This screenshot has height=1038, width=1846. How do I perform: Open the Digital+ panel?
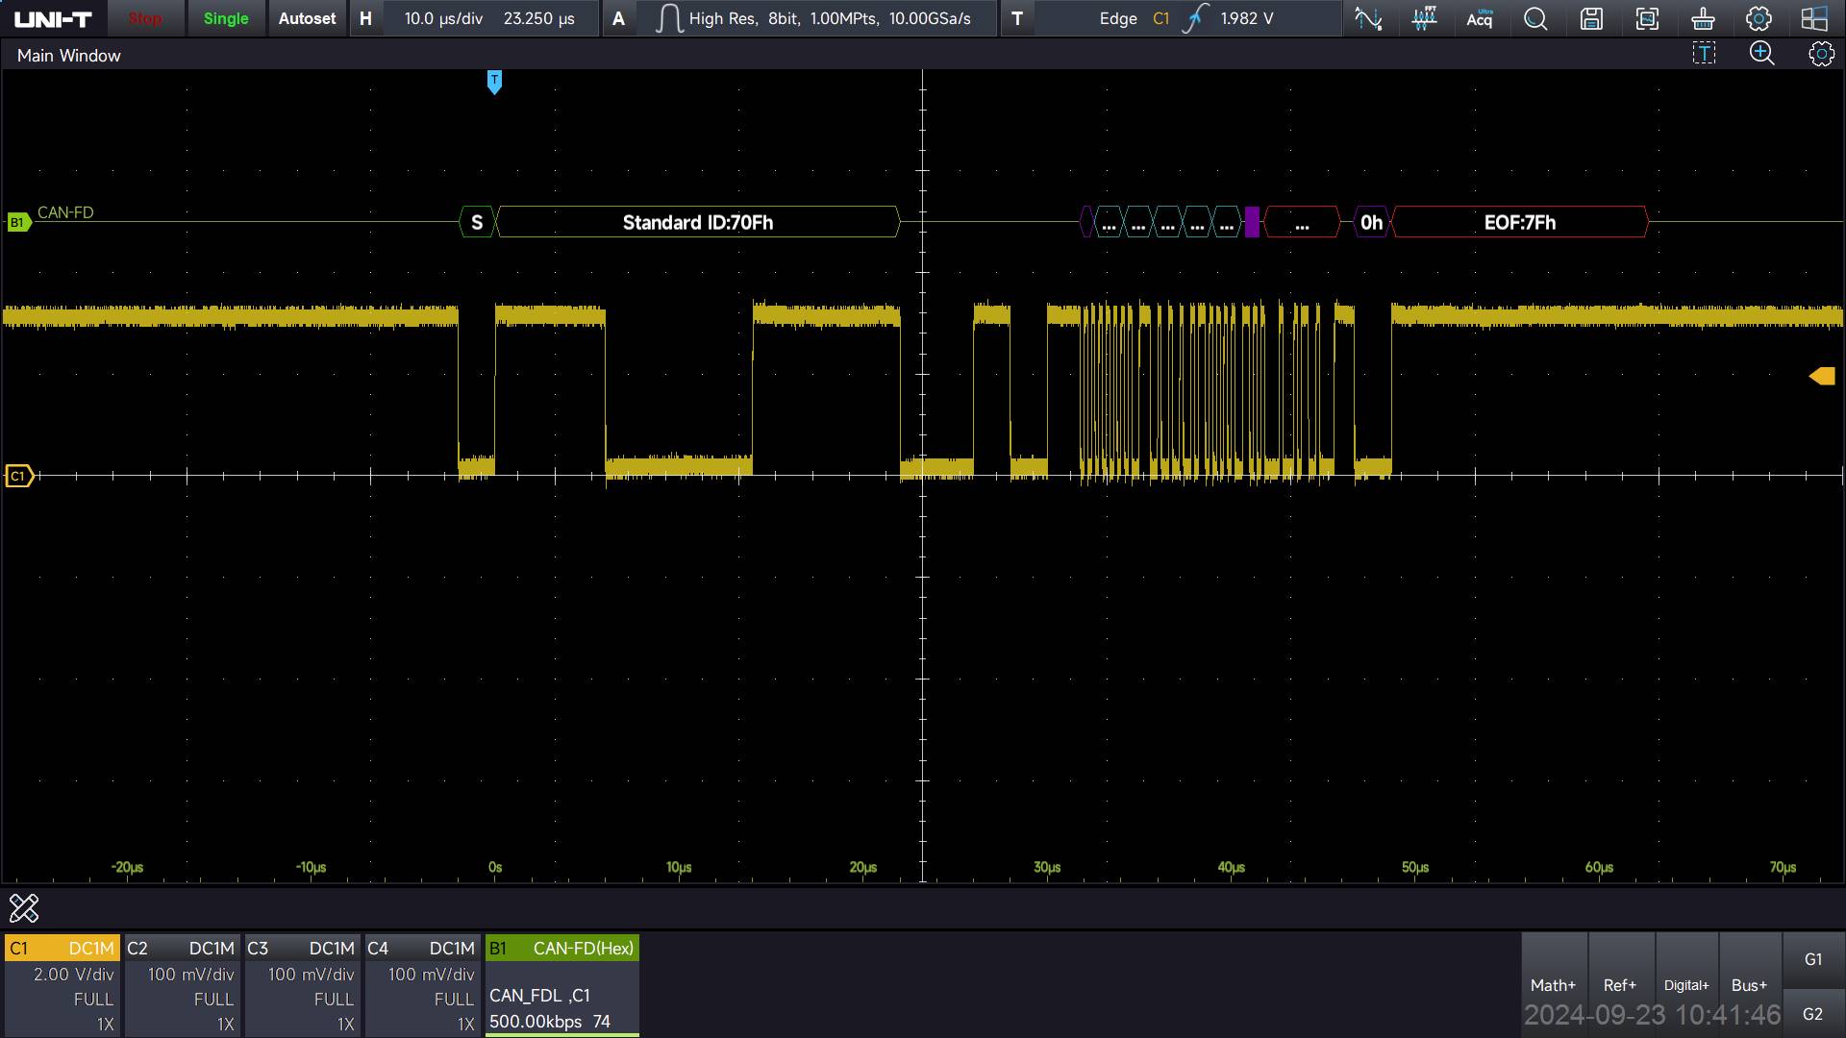1687,984
